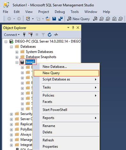Select Facets from the context menu
The image size is (126, 150).
(66, 102)
